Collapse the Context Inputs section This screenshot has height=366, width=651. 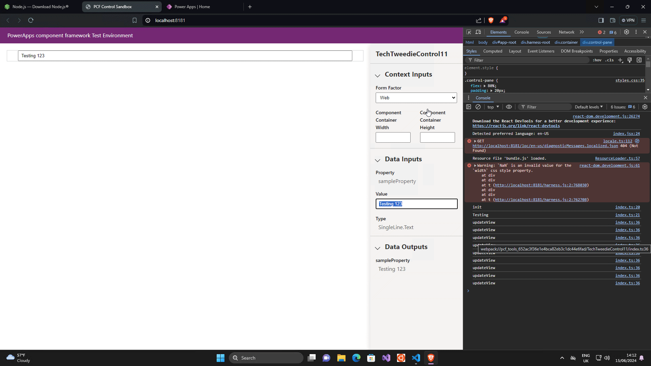[378, 76]
